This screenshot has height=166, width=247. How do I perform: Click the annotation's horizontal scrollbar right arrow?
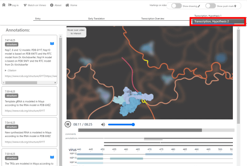point(55,82)
